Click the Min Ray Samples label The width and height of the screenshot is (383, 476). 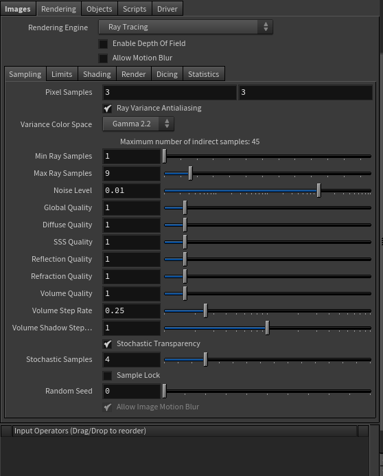(x=63, y=156)
